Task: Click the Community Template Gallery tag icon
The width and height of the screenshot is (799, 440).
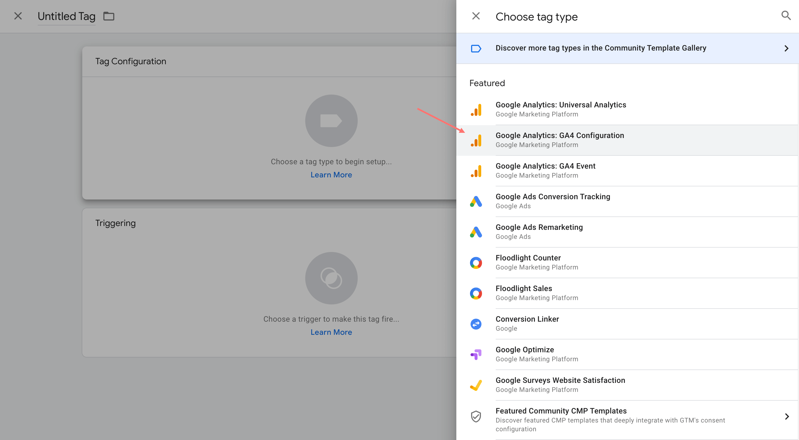Action: coord(476,48)
